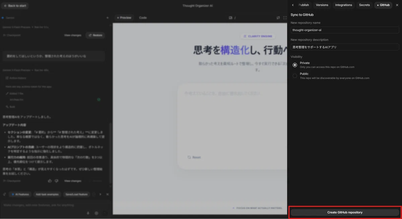The width and height of the screenshot is (402, 219).
Task: Go back using the sidebar chevron arrow
Action: click(x=293, y=5)
